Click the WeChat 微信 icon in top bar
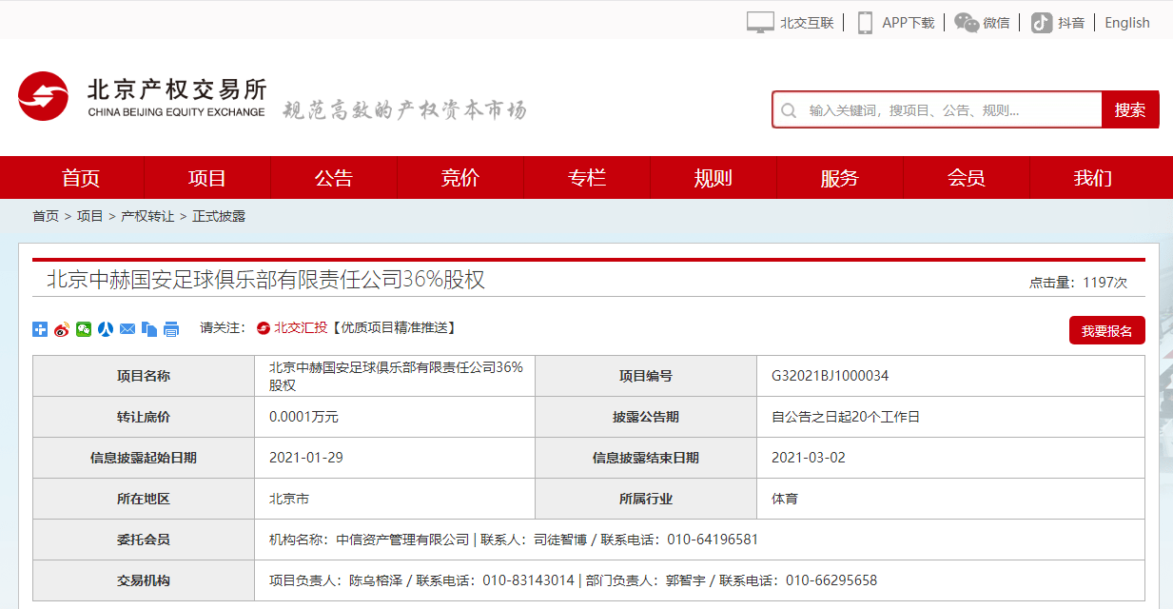Image resolution: width=1173 pixels, height=609 pixels. tap(967, 23)
